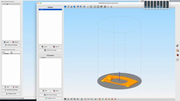Select the arrow pointer tool in bottom toolbar
Screen dimensions: 180x101
[x=65, y=99]
